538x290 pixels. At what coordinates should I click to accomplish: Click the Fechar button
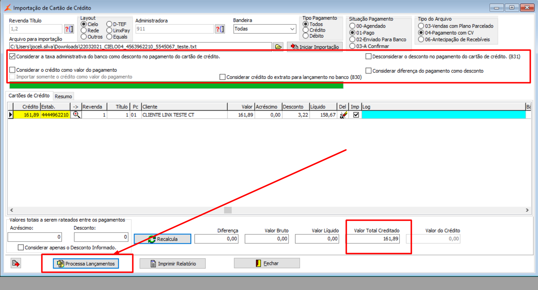[267, 263]
